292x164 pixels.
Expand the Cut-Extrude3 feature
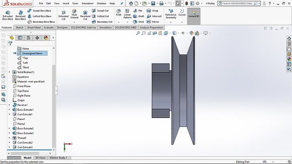pos(10,147)
